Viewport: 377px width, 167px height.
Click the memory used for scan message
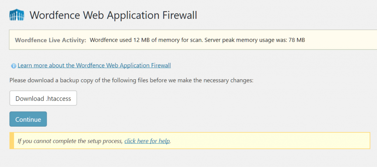pyautogui.click(x=144, y=40)
